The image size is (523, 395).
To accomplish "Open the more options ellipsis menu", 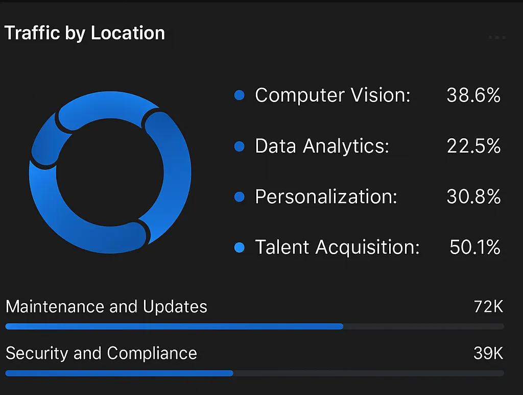I will (x=496, y=37).
